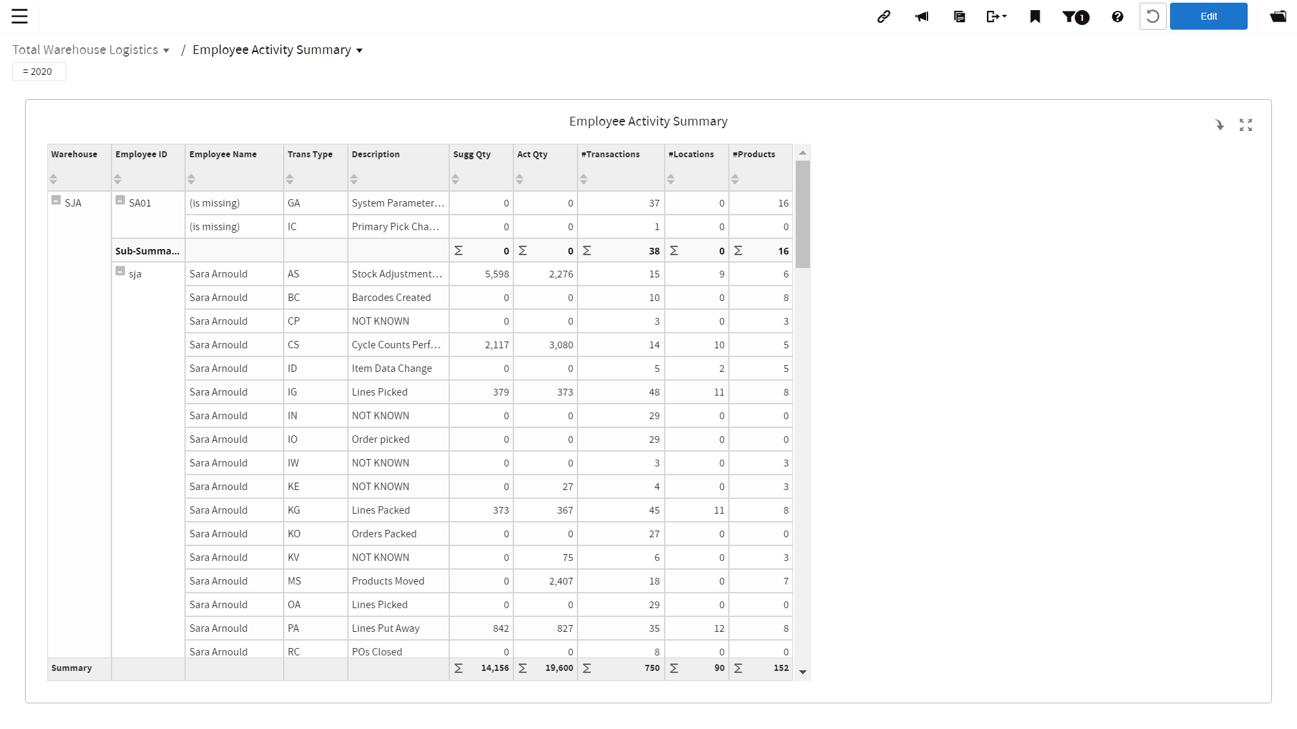
Task: Sort the Trans Type column ascending
Action: pyautogui.click(x=290, y=175)
